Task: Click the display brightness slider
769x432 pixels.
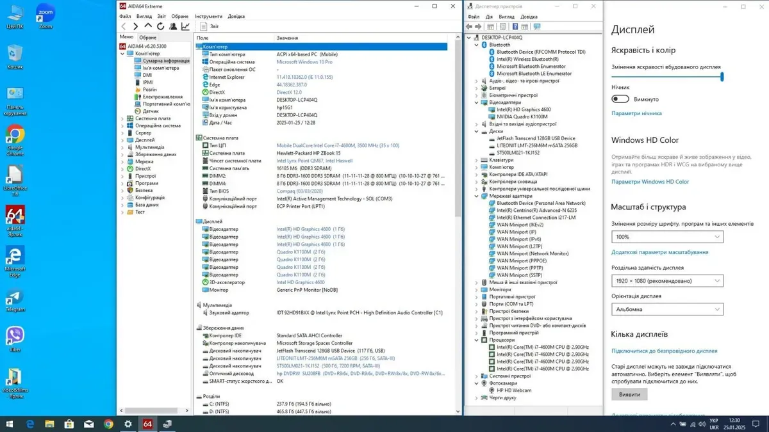Action: click(666, 76)
